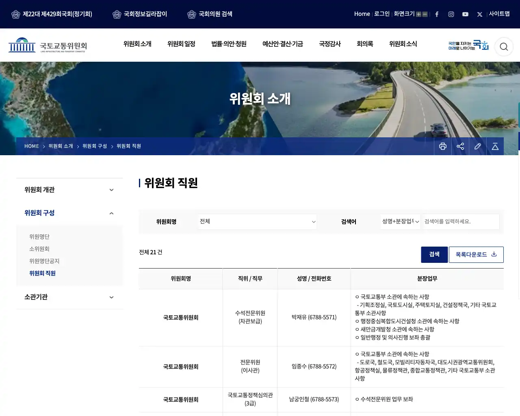520x416 pixels.
Task: Select 소위원회 in the sidebar submenu
Action: pyautogui.click(x=39, y=249)
